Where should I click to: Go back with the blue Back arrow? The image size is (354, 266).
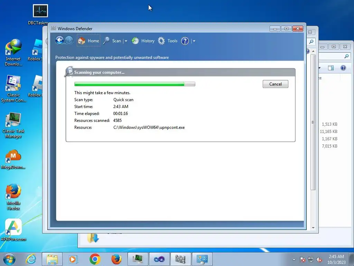59,41
